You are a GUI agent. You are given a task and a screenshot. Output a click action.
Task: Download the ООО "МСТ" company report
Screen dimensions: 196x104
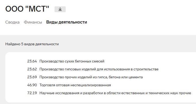[x=60, y=9]
